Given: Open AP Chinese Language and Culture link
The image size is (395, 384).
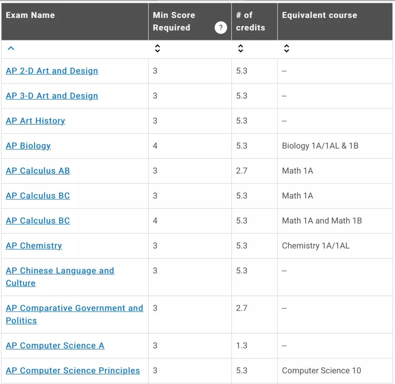Looking at the screenshot, I should click(60, 271).
